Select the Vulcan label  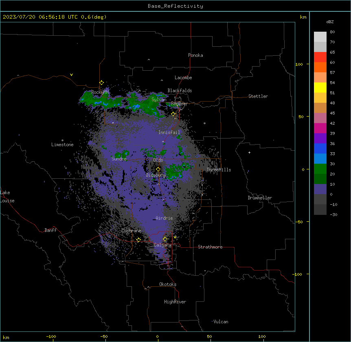(x=221, y=322)
